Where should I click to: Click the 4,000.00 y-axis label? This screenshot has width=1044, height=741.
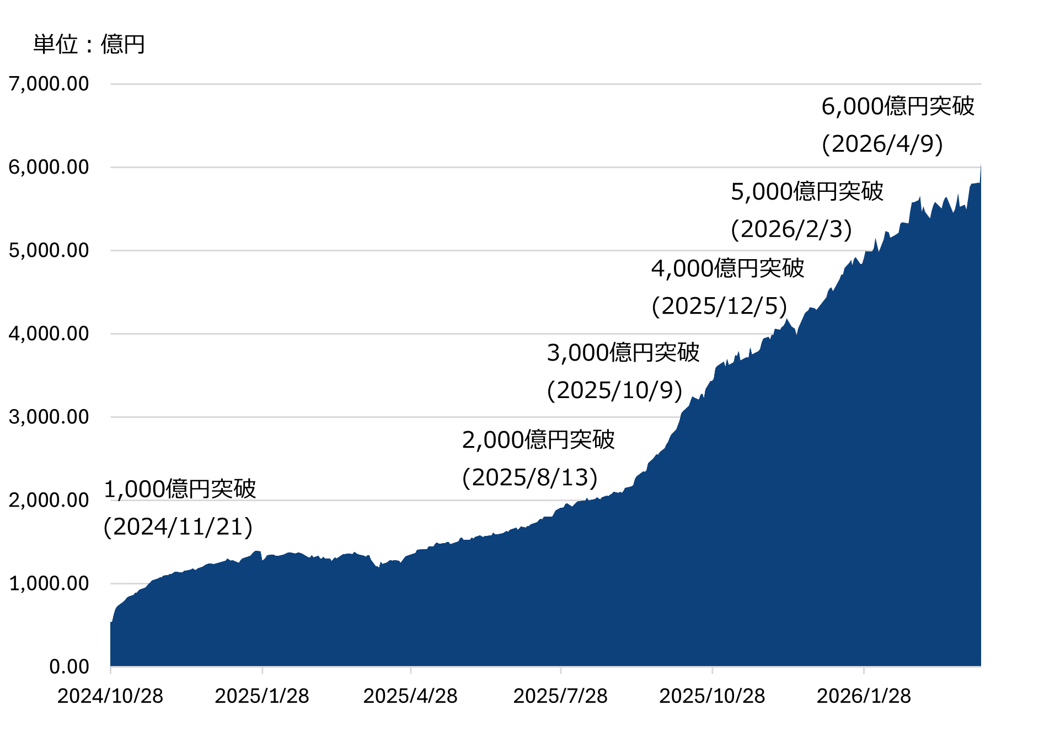[49, 334]
